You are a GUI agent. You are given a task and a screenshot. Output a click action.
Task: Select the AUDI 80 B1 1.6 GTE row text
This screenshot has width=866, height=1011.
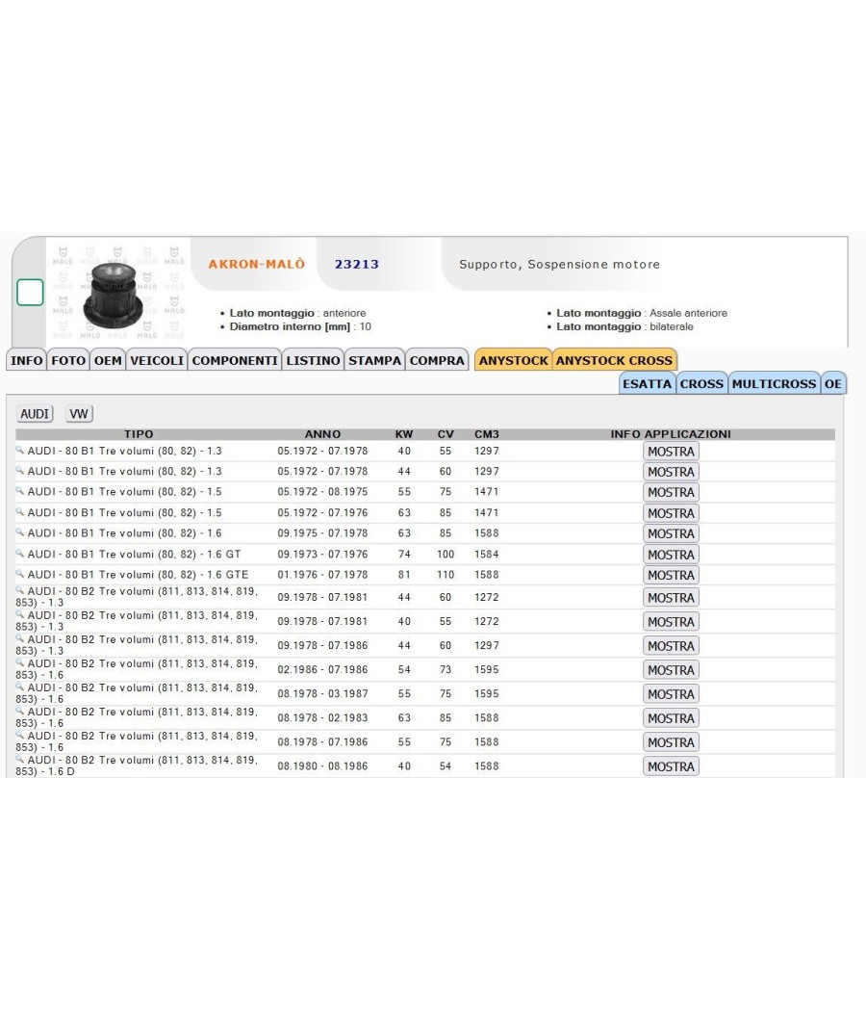coord(138,575)
